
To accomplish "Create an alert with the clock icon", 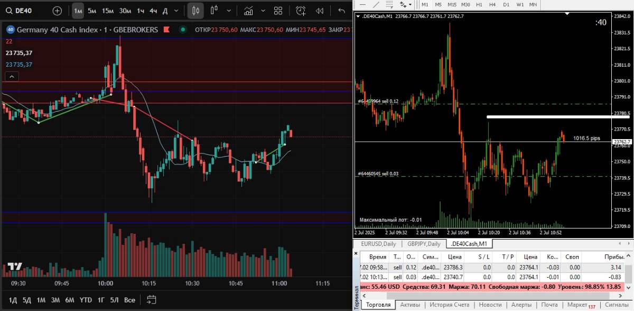I will (x=301, y=11).
